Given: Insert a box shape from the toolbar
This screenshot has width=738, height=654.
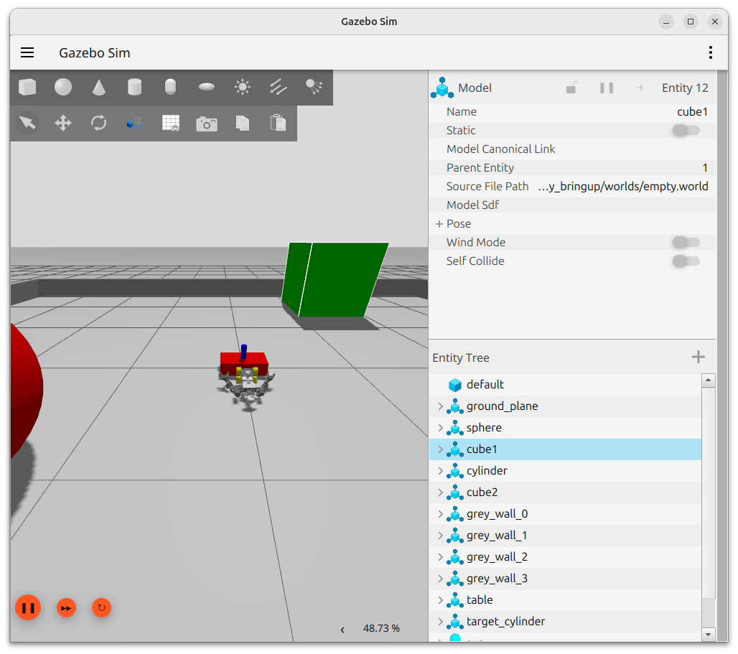Looking at the screenshot, I should [x=27, y=87].
